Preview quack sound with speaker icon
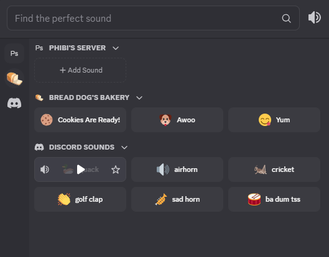Screen dimensions: 329x257 [45, 169]
